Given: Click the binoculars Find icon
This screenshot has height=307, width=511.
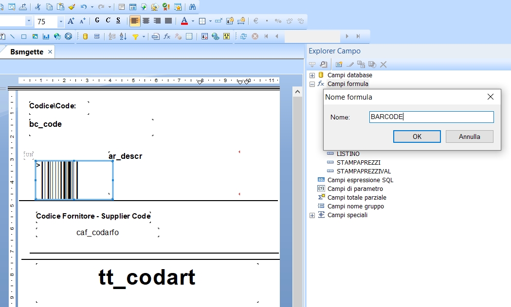Looking at the screenshot, I should point(192,7).
